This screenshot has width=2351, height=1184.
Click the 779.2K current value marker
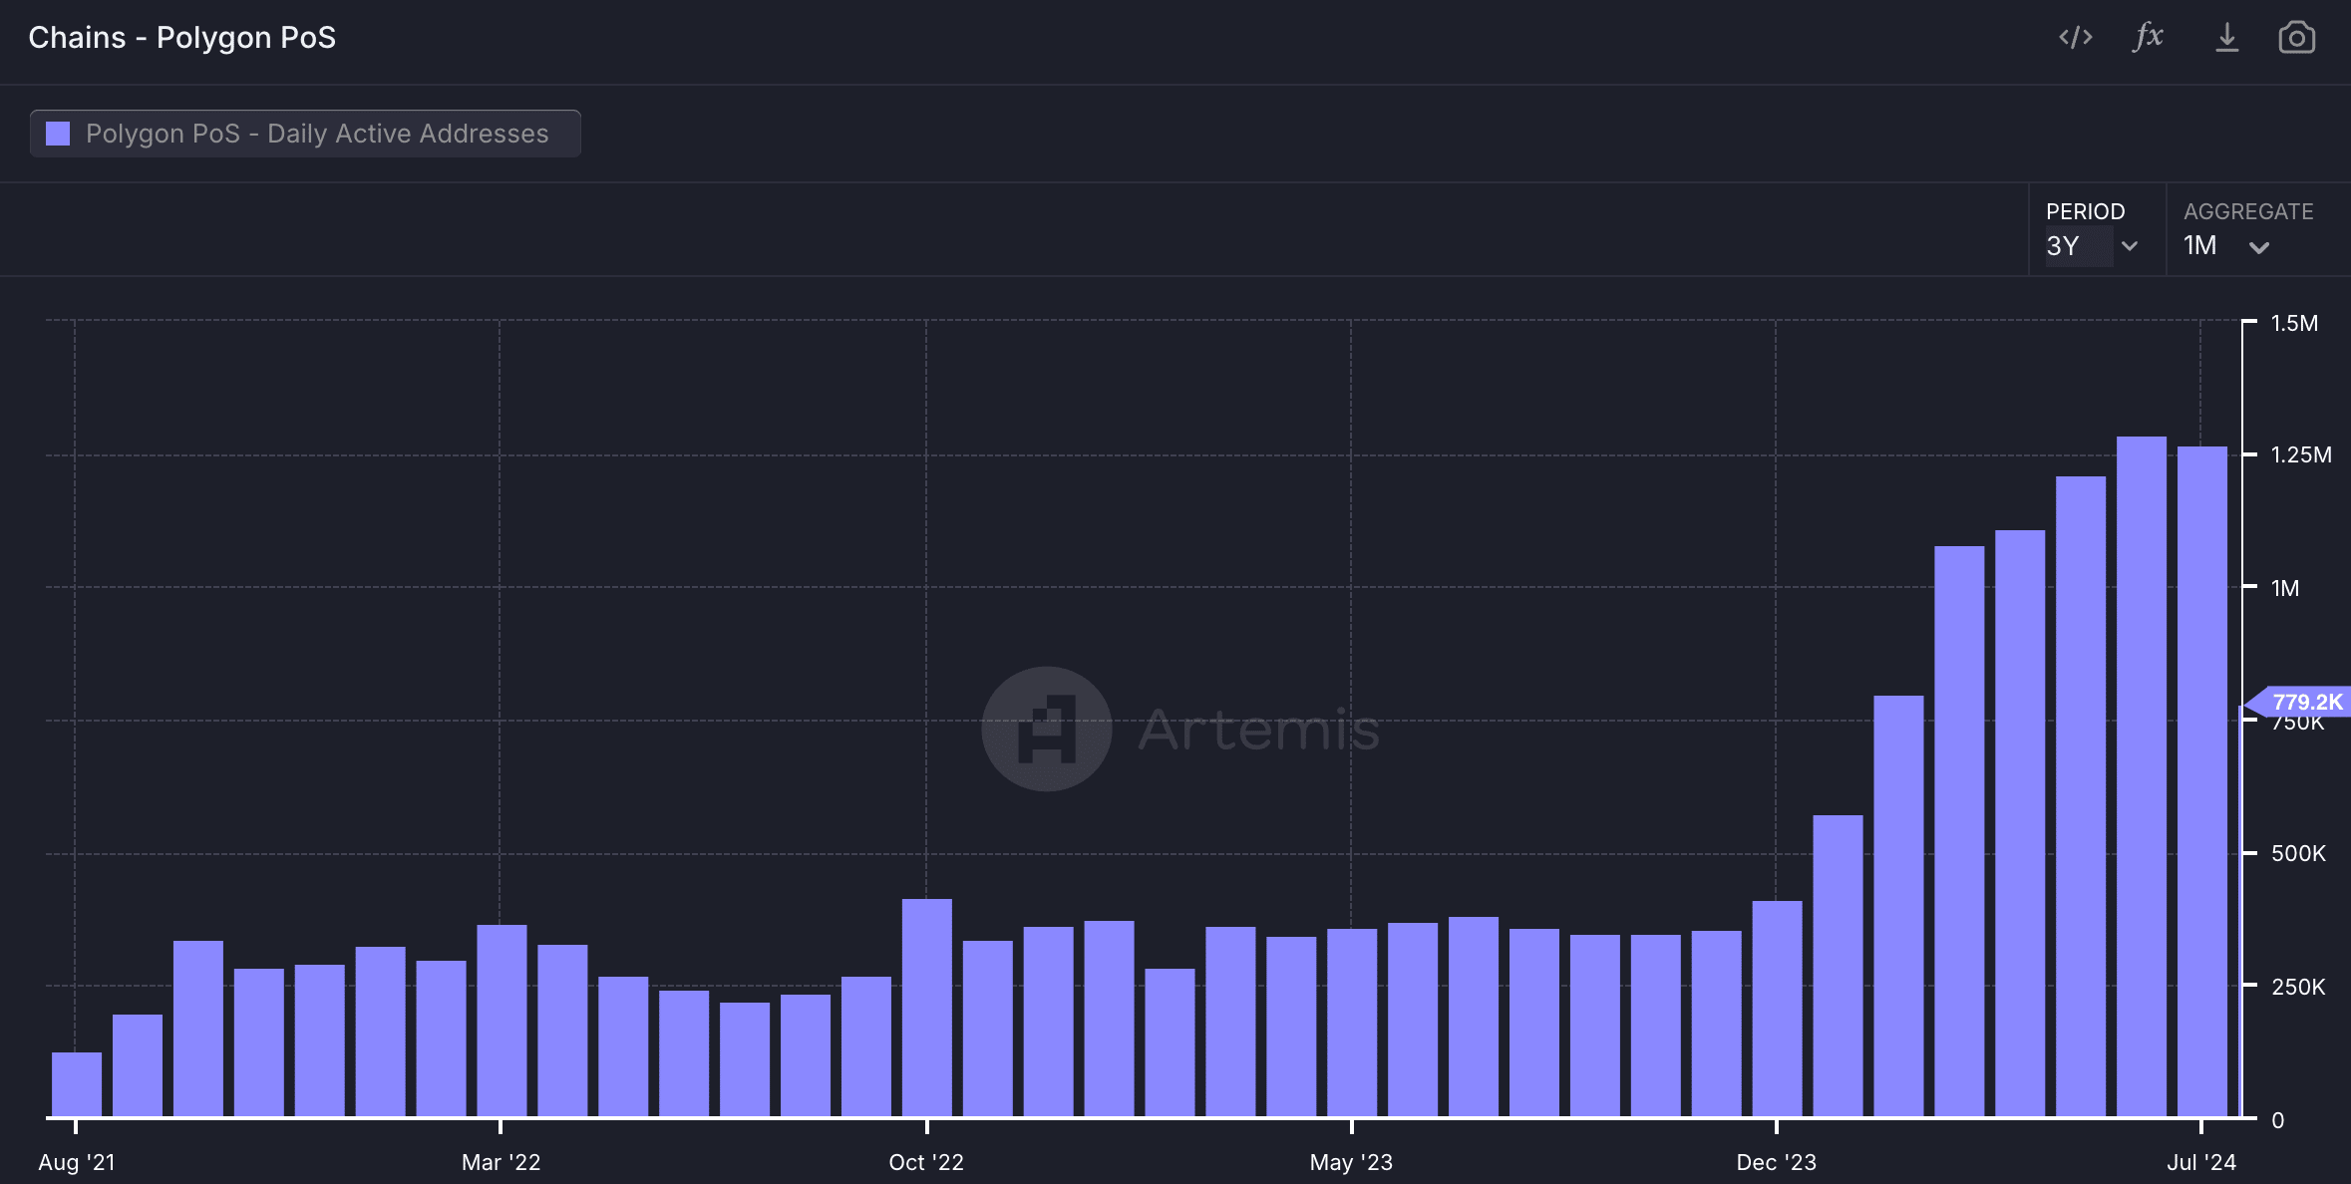2300,702
